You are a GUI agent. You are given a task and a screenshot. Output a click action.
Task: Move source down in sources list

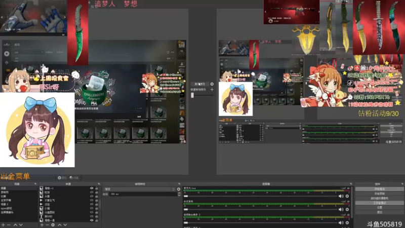(65, 225)
